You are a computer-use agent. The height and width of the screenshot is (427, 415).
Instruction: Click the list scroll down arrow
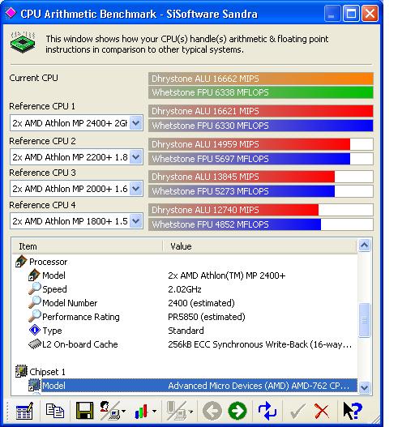click(x=364, y=387)
